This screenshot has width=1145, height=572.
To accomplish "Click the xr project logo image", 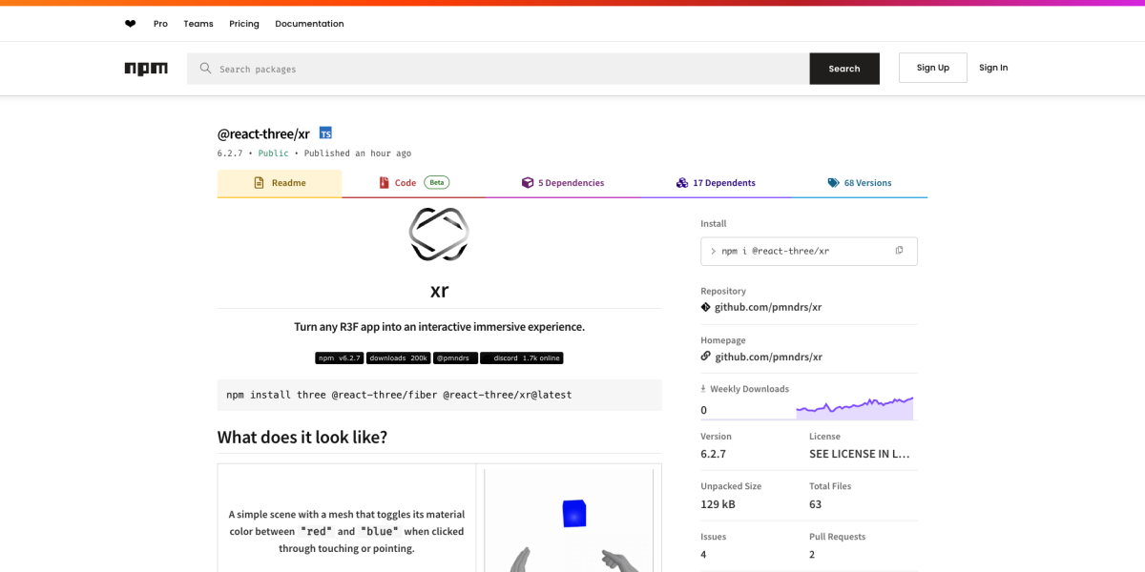I will coord(439,235).
